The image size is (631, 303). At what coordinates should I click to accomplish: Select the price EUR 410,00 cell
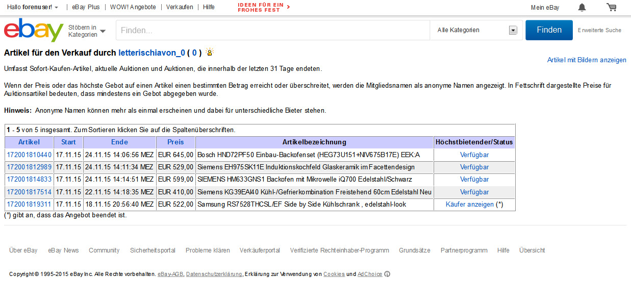(175, 192)
